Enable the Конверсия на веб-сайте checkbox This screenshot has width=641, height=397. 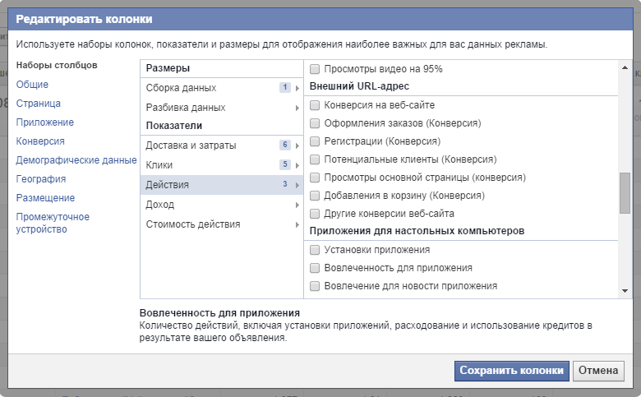click(315, 105)
